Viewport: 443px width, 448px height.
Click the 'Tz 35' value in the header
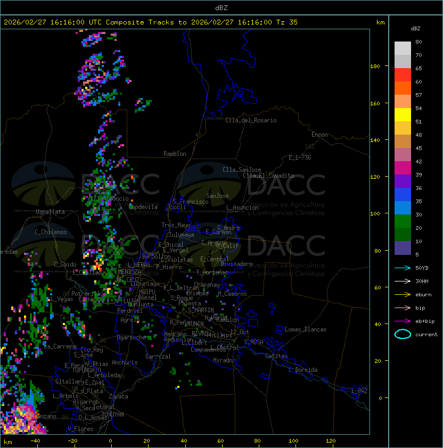click(x=287, y=22)
